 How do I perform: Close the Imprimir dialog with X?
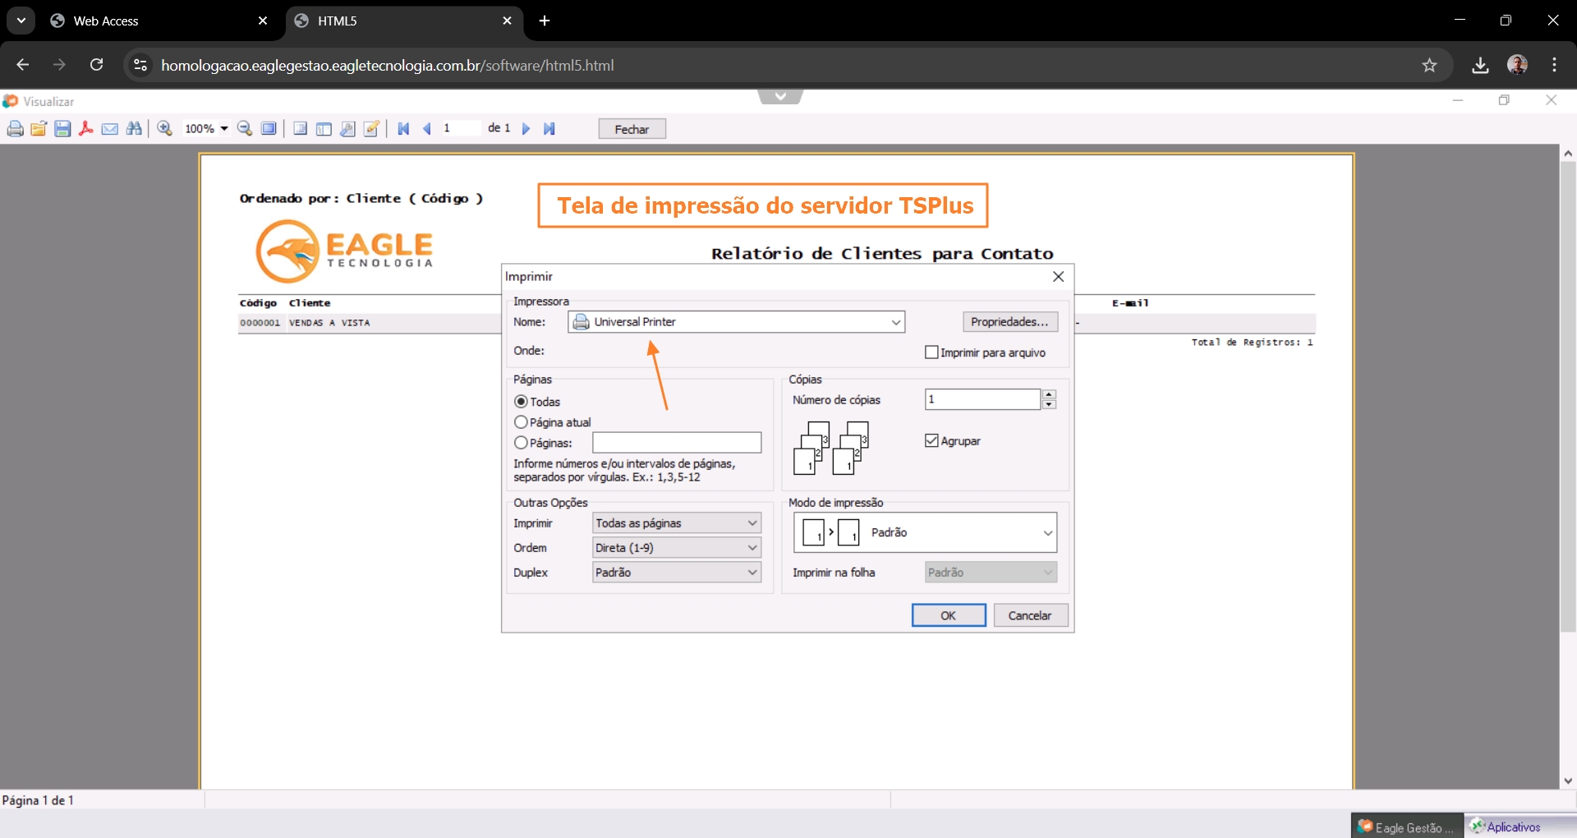click(1059, 277)
